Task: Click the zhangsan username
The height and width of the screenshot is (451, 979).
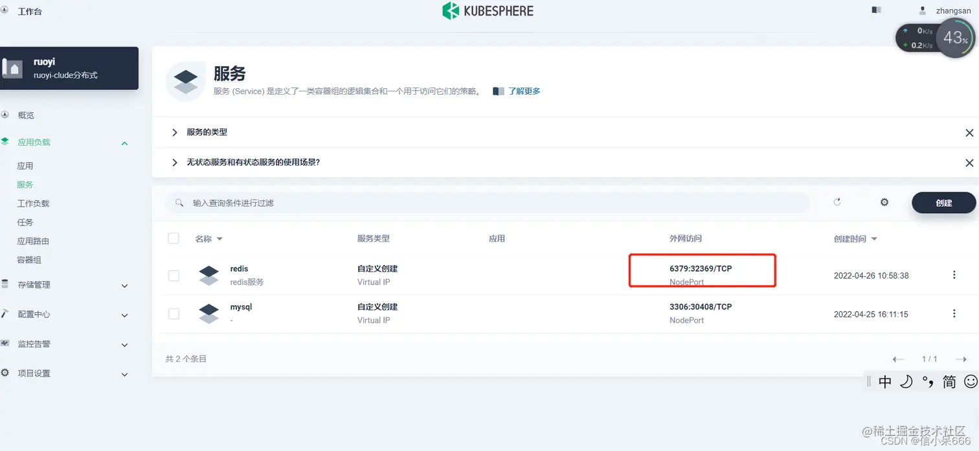Action: pos(954,11)
